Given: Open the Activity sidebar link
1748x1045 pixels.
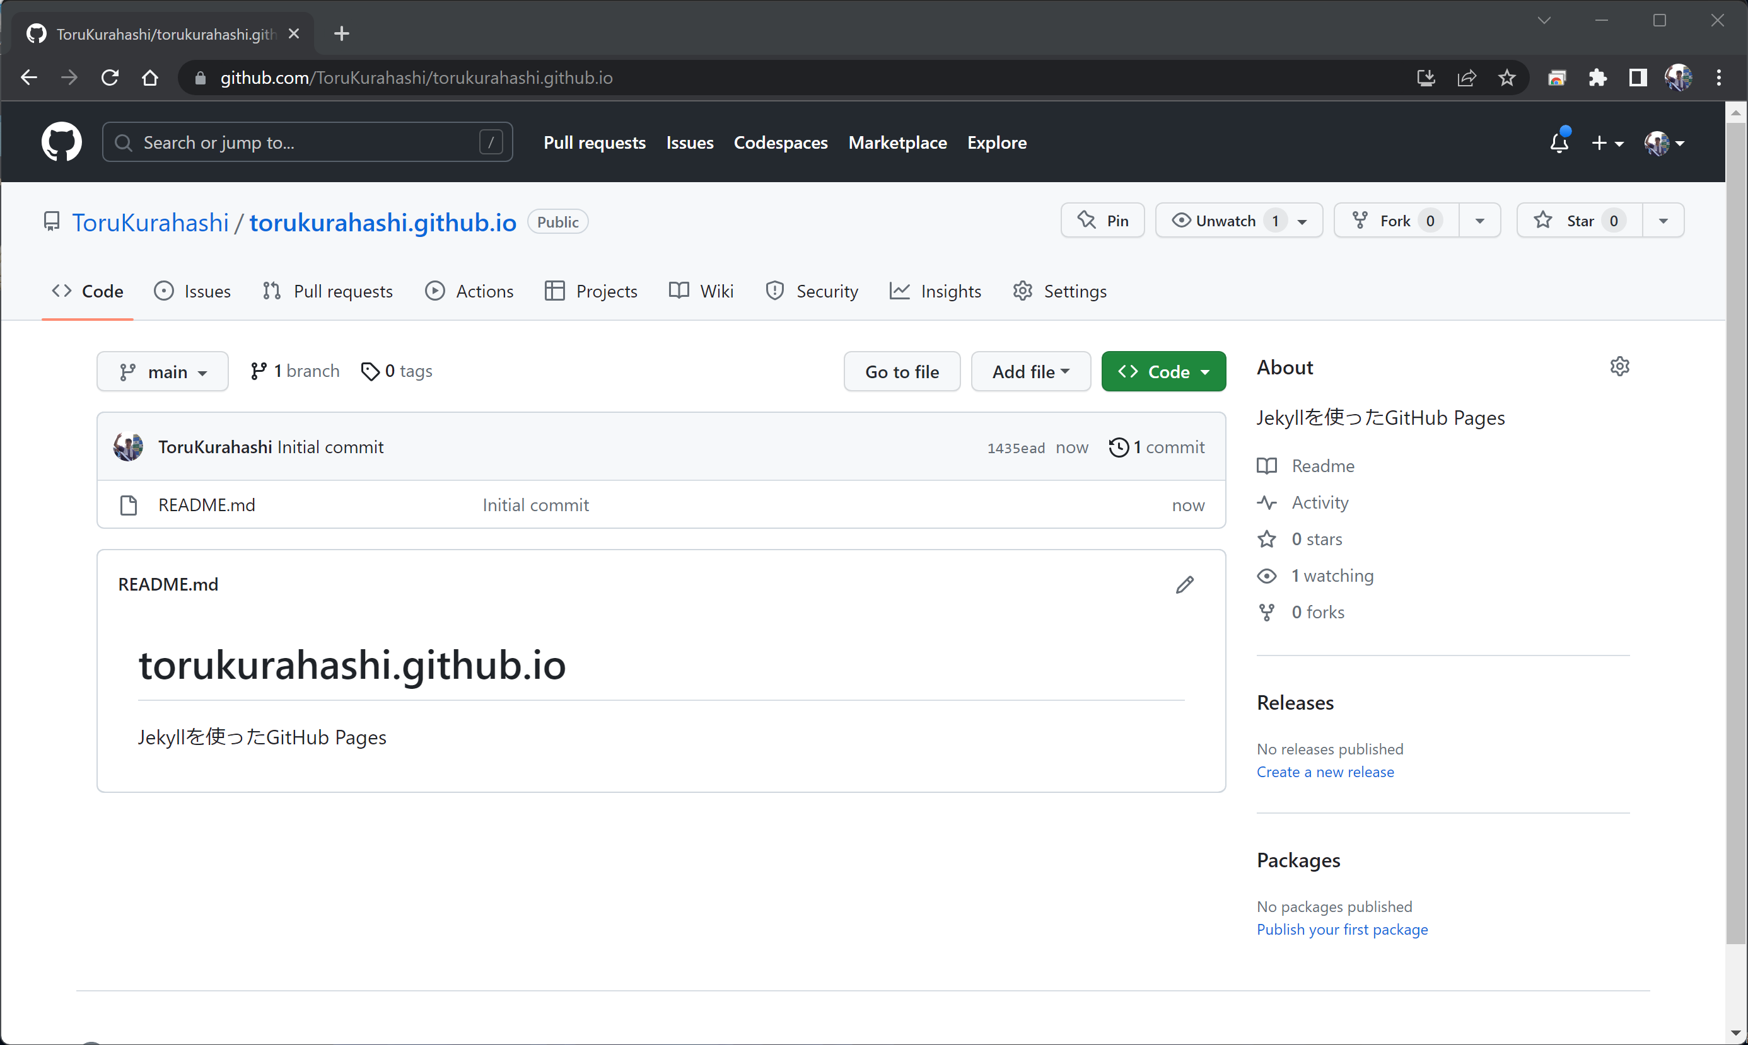Looking at the screenshot, I should click(1303, 503).
